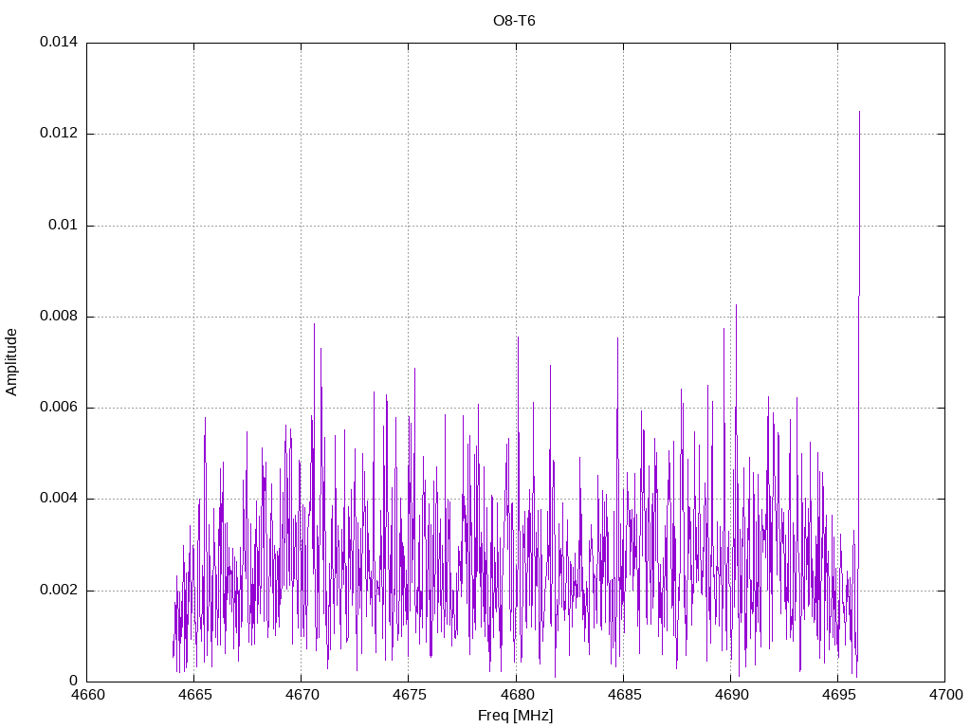Click the 4680 x-axis tick label
Image resolution: width=971 pixels, height=728 pixels.
(517, 695)
